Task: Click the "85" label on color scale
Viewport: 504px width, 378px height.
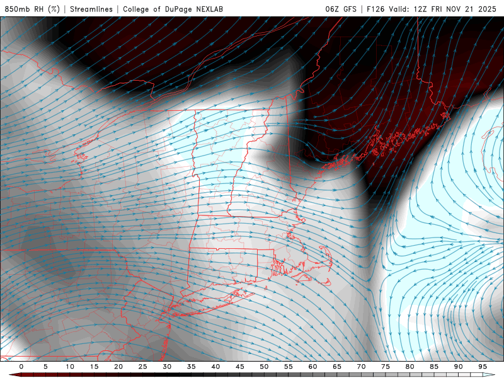Action: 434,367
